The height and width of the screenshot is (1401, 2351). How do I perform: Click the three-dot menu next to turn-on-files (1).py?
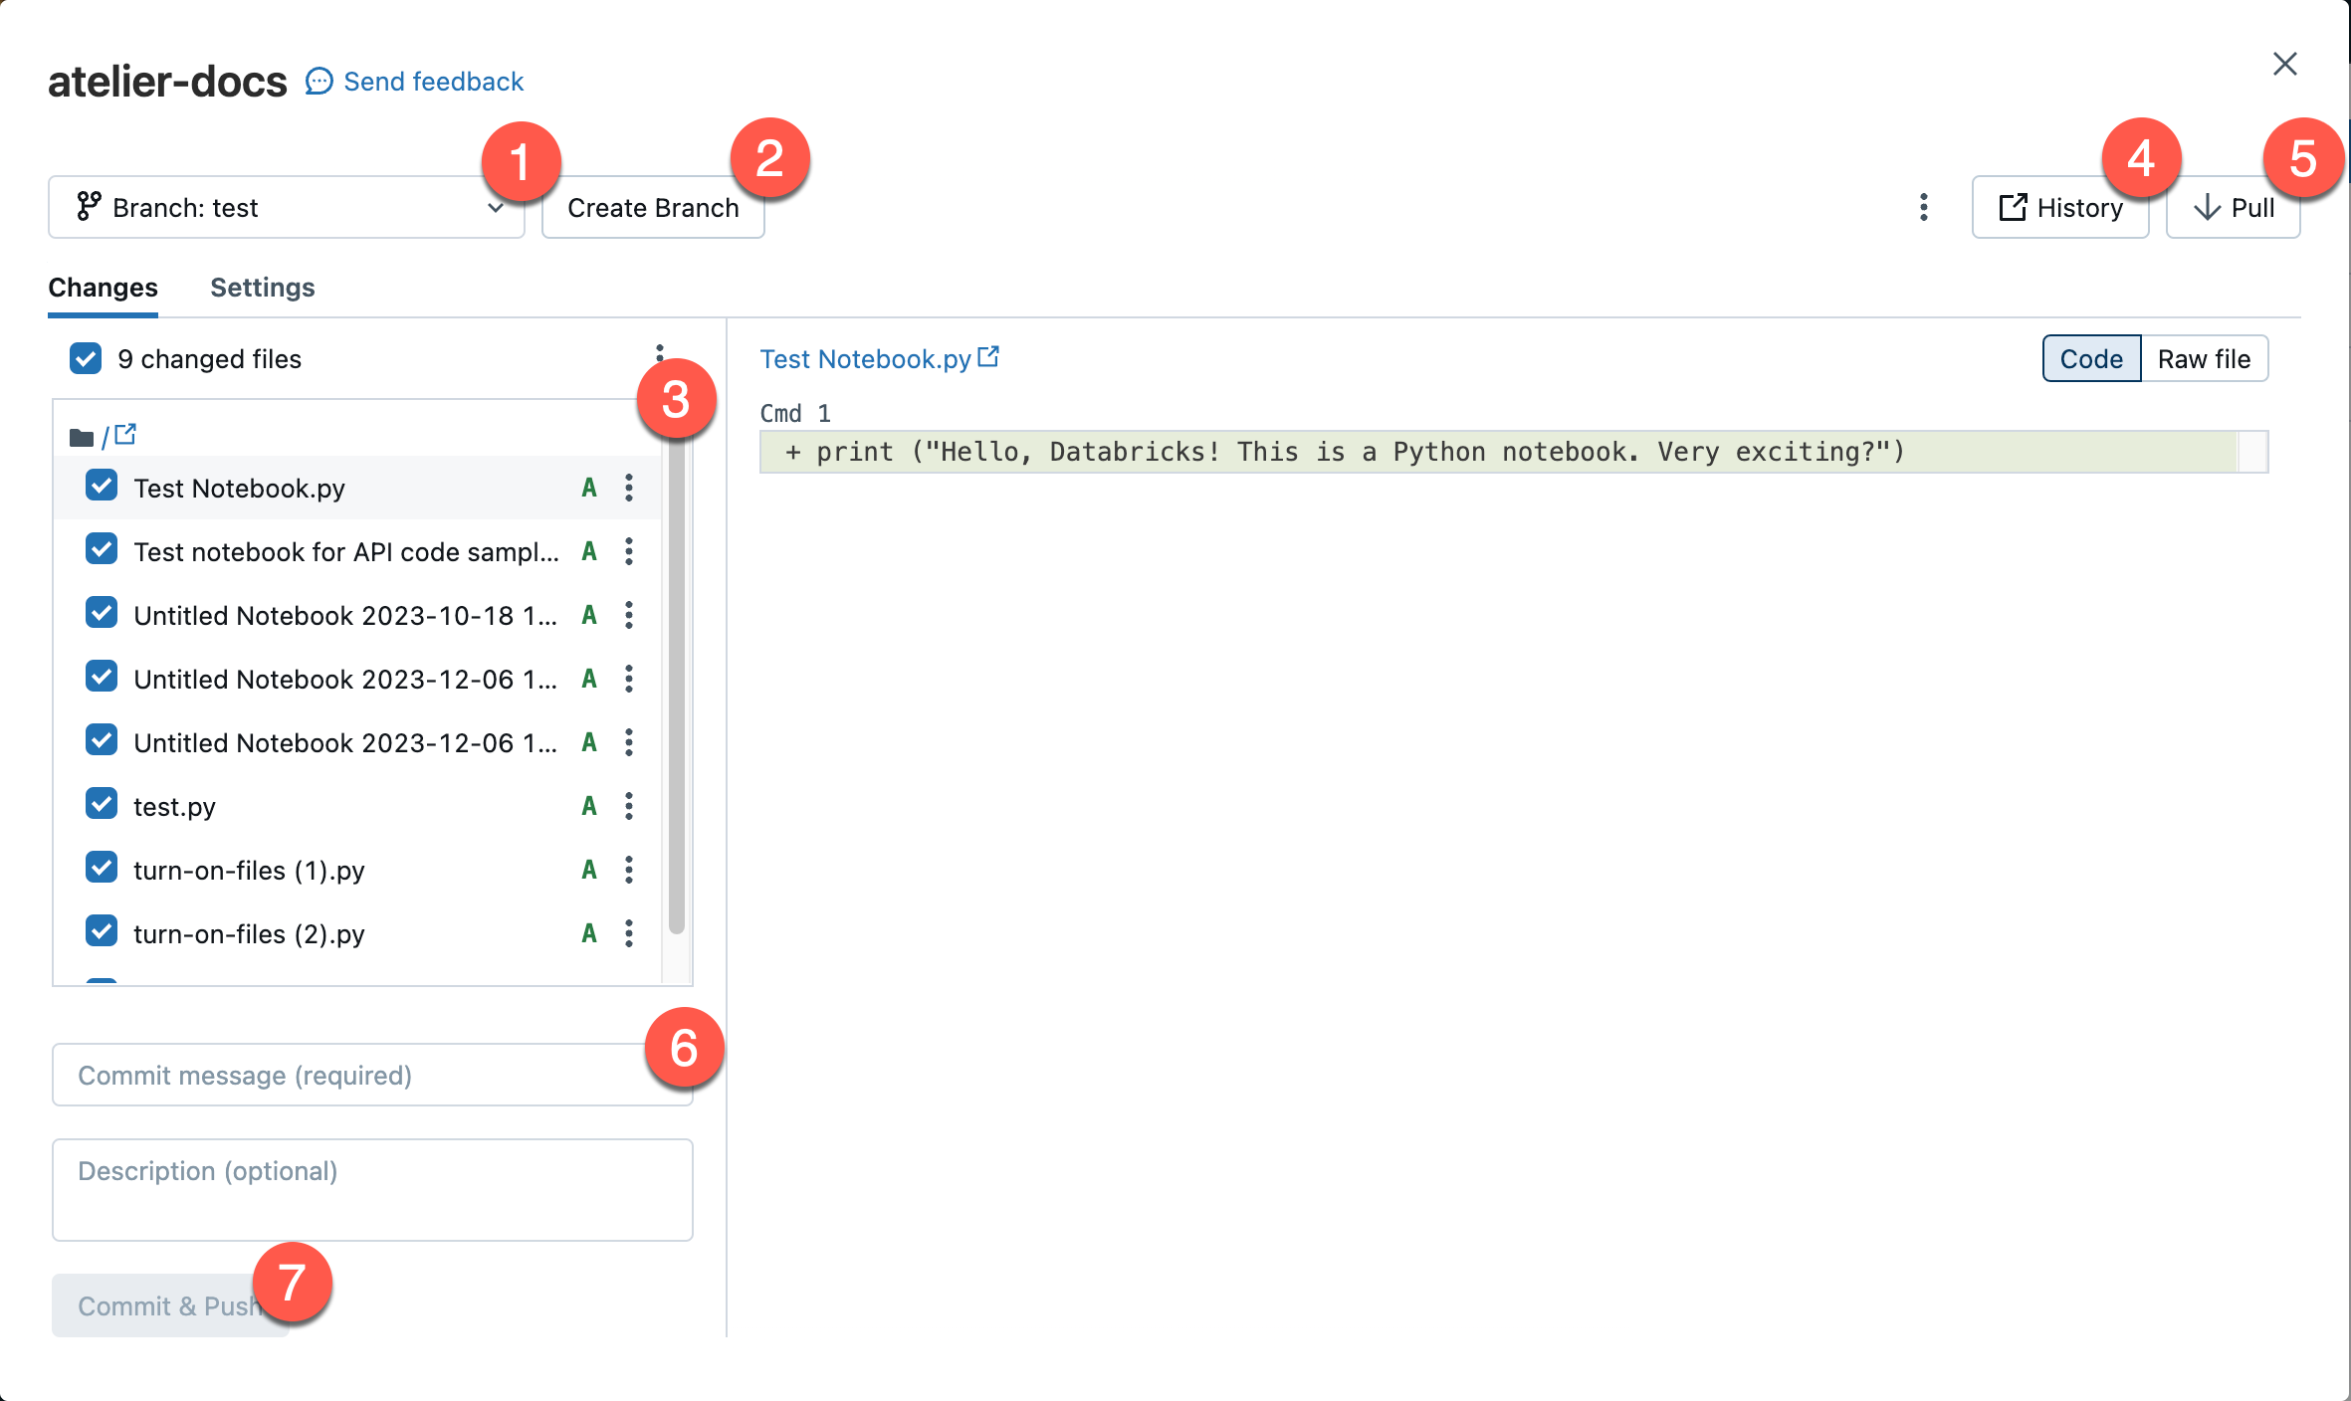coord(629,869)
